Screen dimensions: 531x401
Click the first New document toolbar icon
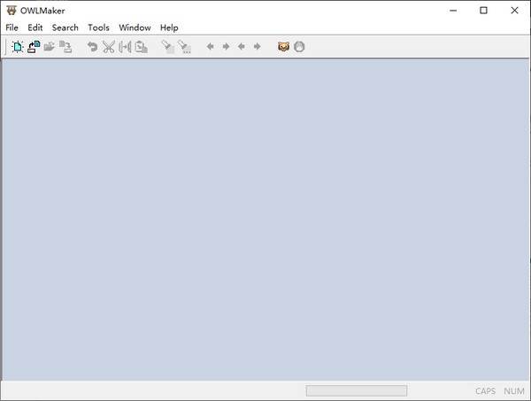pos(18,47)
